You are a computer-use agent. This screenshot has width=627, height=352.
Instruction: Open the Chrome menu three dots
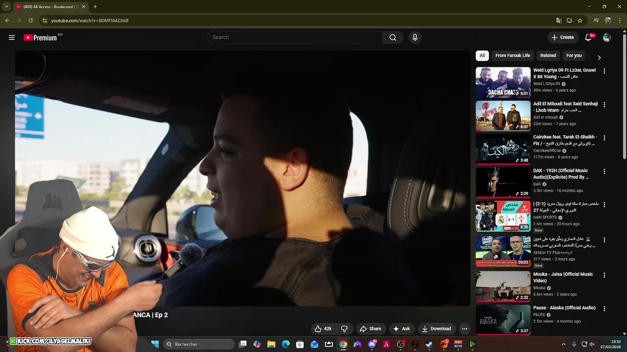tap(620, 21)
